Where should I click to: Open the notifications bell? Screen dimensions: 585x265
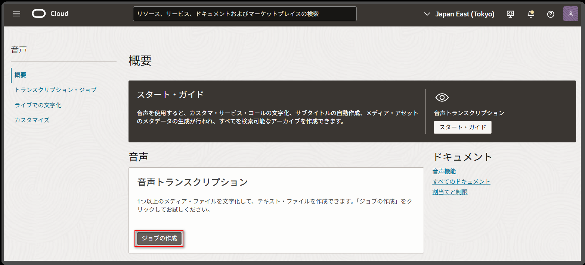530,14
